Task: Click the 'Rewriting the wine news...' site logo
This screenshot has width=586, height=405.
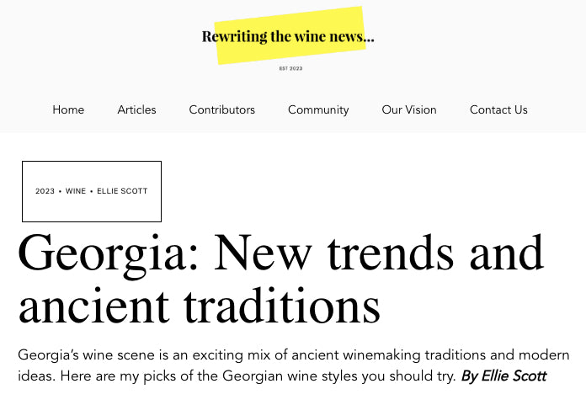Action: point(288,36)
